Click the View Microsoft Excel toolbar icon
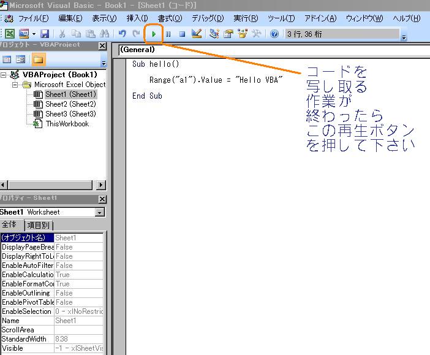Viewport: 430px width, 355px height. [10, 34]
